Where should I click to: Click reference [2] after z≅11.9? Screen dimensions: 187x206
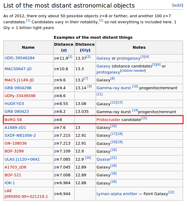70,57
